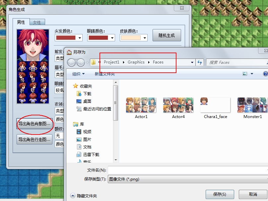Expand the Graphics breadcrumb arrow
The height and width of the screenshot is (201, 268).
[x=149, y=62]
